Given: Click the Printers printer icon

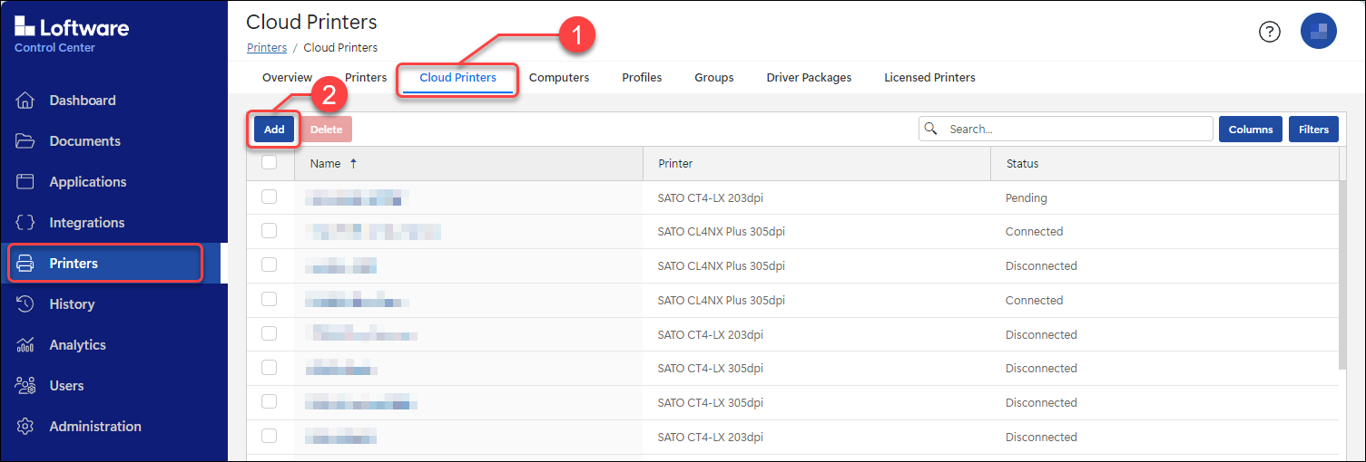Looking at the screenshot, I should (x=25, y=264).
